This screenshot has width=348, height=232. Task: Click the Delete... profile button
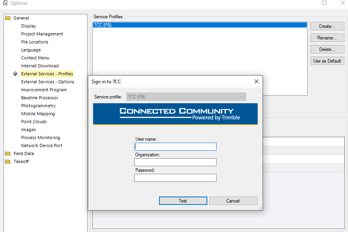tap(327, 49)
